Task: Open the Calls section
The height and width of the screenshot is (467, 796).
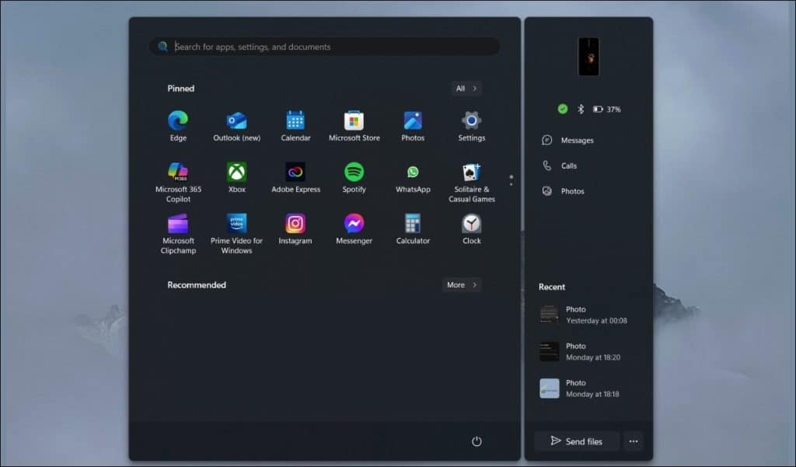Action: [569, 166]
